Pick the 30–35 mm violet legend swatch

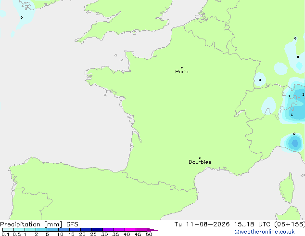click(x=108, y=230)
